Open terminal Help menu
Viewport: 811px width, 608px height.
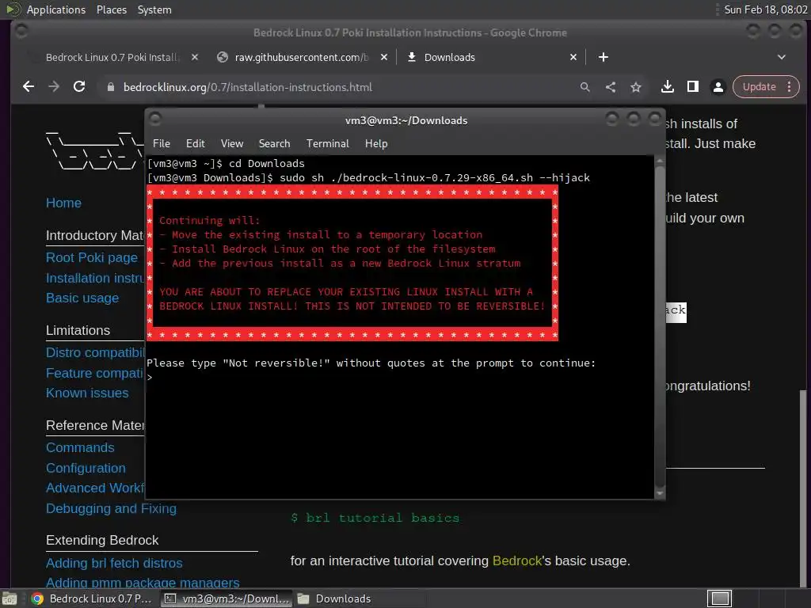pos(376,143)
